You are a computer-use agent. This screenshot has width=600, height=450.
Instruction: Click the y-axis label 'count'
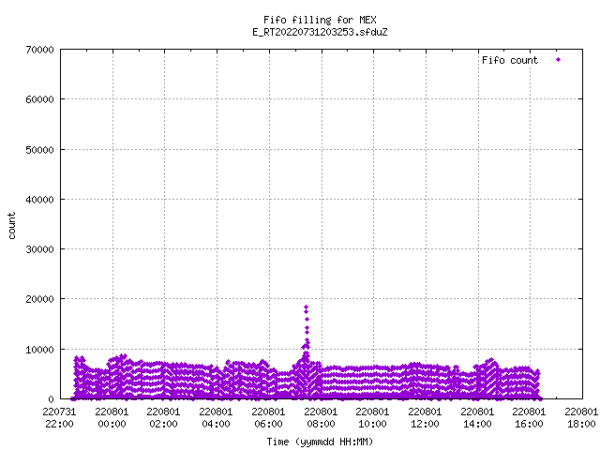(11, 226)
